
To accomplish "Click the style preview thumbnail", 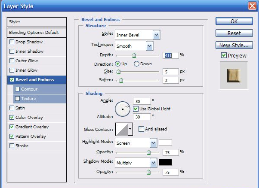I will (234, 76).
